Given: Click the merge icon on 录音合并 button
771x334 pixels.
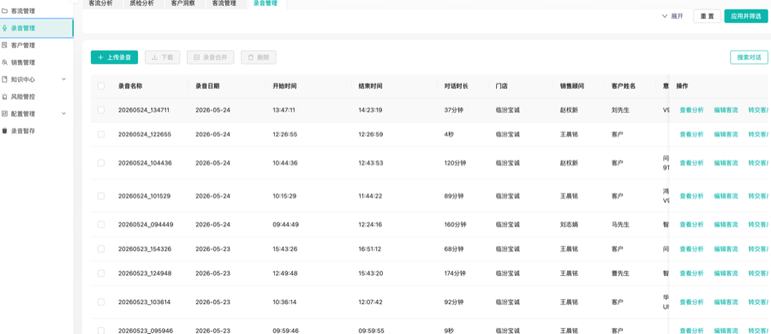Looking at the screenshot, I should [x=197, y=57].
